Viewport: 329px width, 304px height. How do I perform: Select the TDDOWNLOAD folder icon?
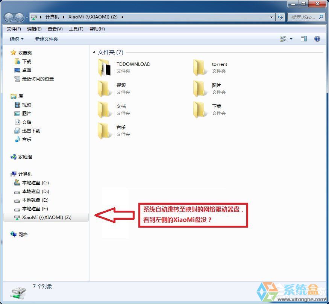click(104, 67)
